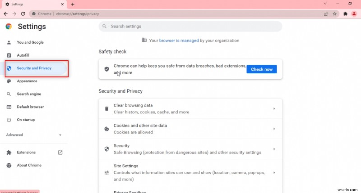Click the chrome://settings/privacy address bar
This screenshot has height=193, width=361.
(180, 13)
